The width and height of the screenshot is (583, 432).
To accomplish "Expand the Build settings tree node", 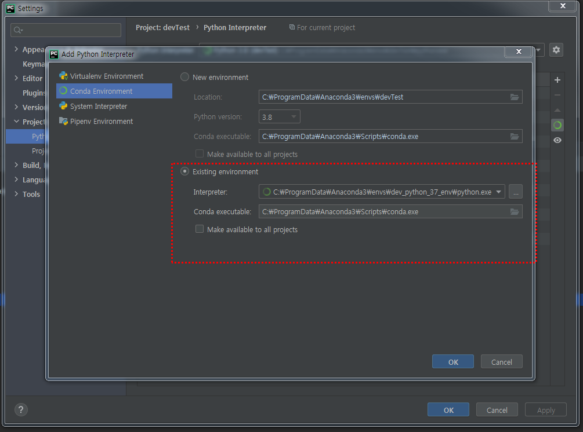I will pos(16,165).
